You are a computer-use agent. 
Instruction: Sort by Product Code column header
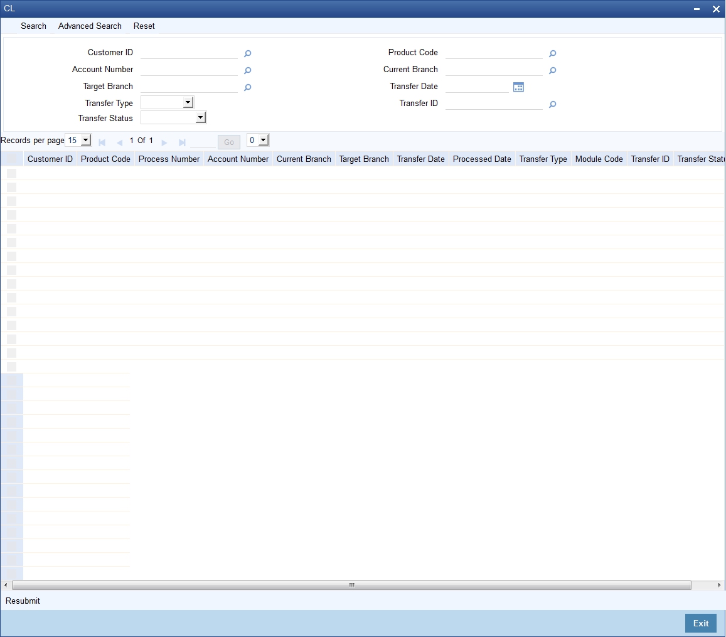pyautogui.click(x=105, y=159)
